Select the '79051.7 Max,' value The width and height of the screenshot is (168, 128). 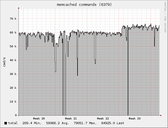(85, 123)
